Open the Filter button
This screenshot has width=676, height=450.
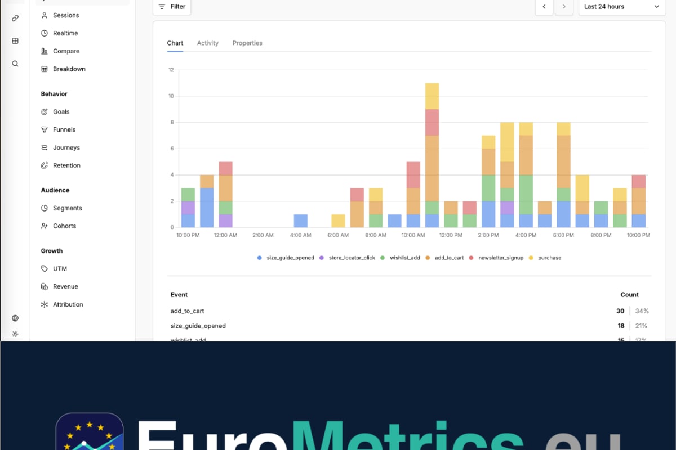pyautogui.click(x=172, y=7)
